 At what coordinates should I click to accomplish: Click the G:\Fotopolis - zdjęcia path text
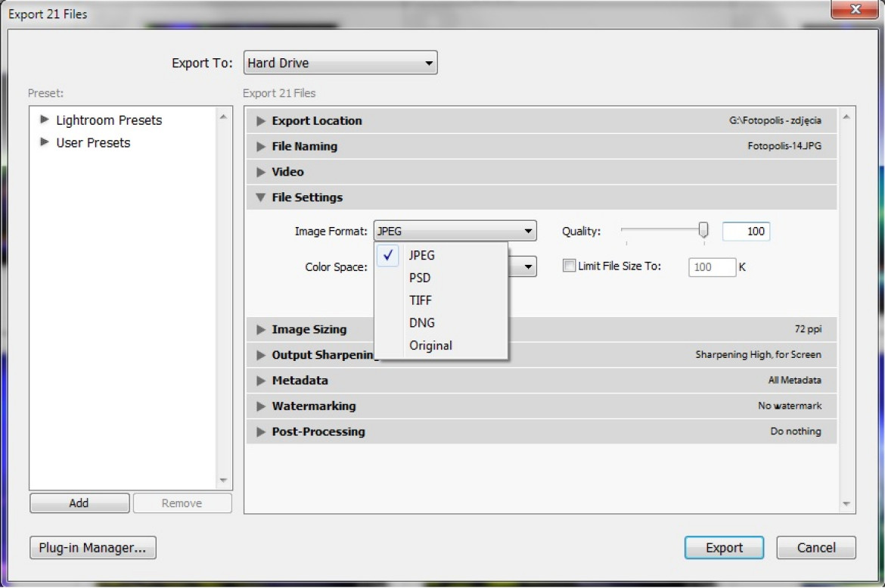[775, 120]
